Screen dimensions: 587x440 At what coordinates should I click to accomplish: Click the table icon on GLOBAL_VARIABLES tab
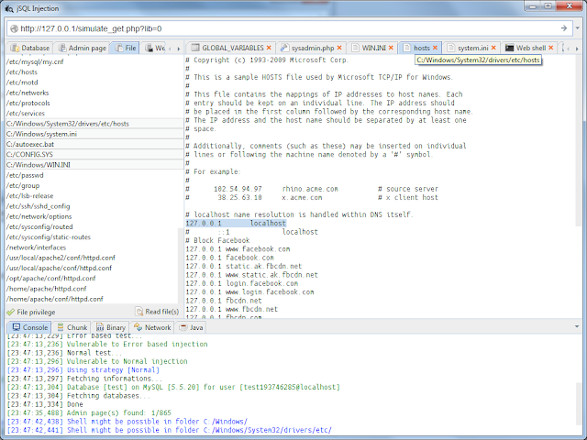click(x=195, y=48)
